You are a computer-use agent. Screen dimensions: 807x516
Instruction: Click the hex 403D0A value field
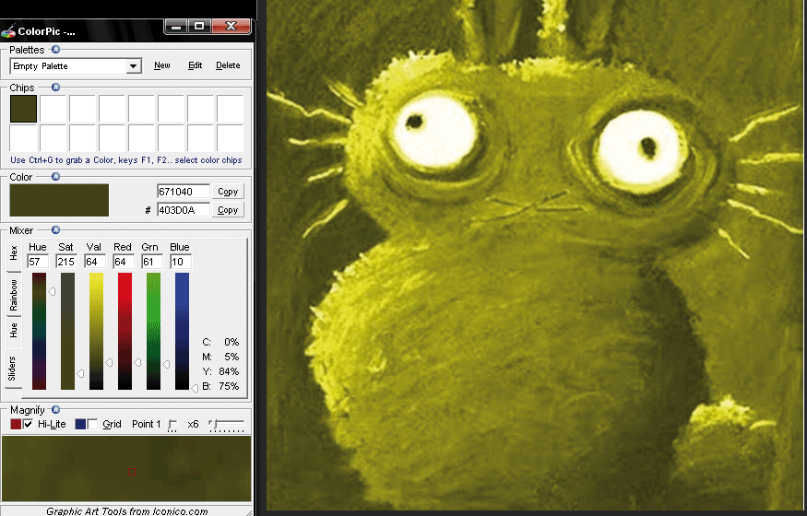click(184, 210)
